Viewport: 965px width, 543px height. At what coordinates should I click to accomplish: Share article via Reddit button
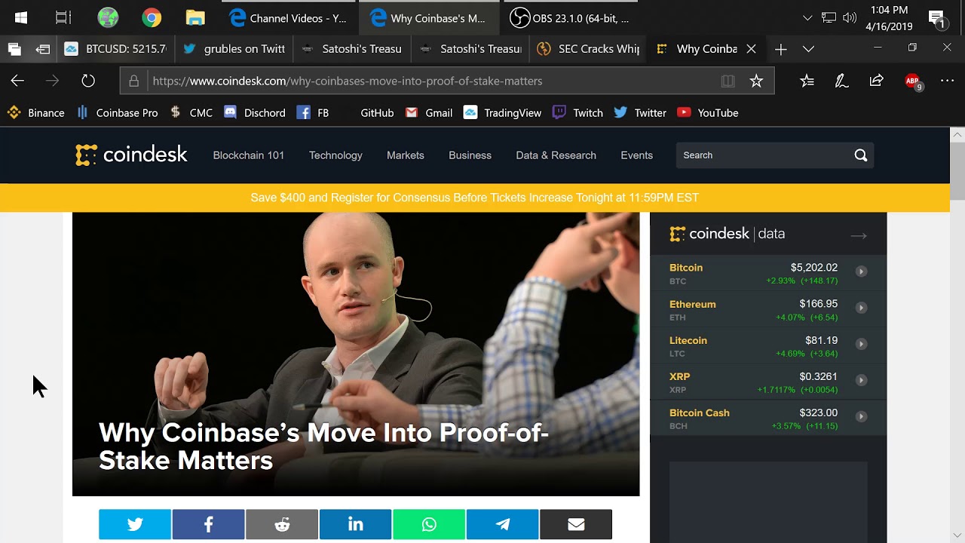point(282,525)
